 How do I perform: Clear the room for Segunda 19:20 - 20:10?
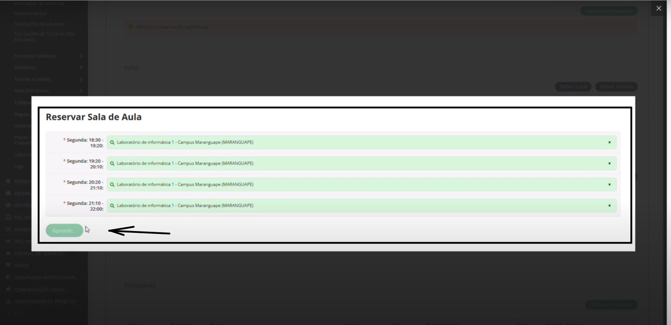(610, 164)
